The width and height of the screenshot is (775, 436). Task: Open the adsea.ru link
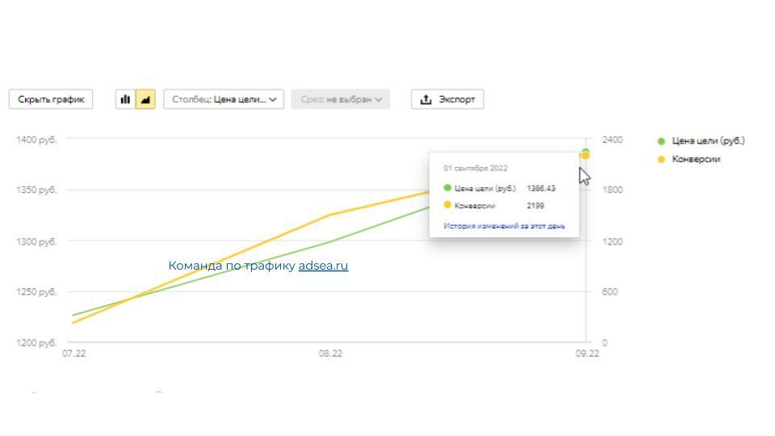point(323,266)
